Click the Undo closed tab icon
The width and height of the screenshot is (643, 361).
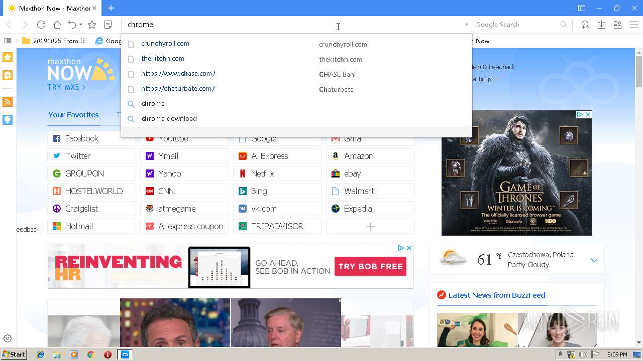(72, 25)
